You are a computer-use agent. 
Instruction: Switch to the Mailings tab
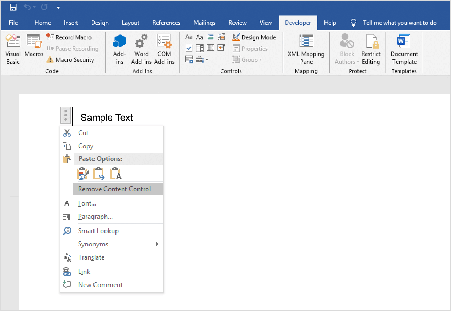pyautogui.click(x=204, y=23)
